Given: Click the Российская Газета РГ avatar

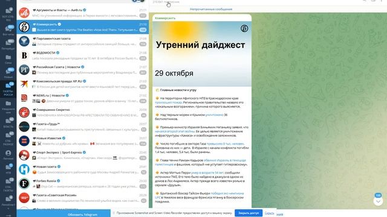Looking at the screenshot, I should coord(24,70).
